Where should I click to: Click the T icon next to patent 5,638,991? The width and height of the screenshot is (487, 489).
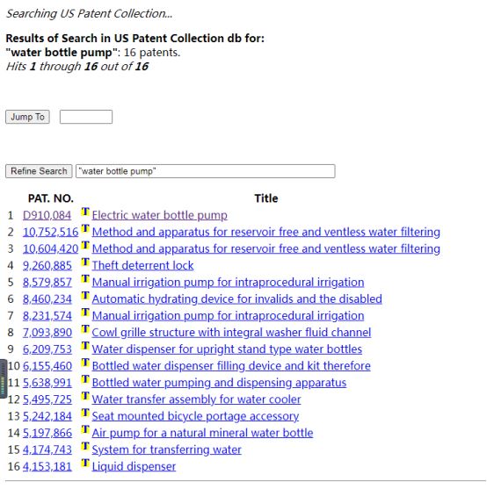(x=85, y=379)
